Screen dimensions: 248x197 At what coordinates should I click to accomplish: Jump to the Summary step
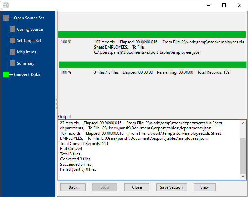25,63
